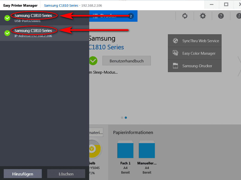Click the Gelb toner label
This screenshot has width=241, height=180.
click(x=92, y=163)
